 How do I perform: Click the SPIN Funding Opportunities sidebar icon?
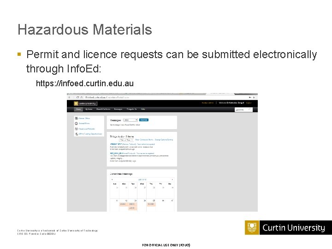77,134
